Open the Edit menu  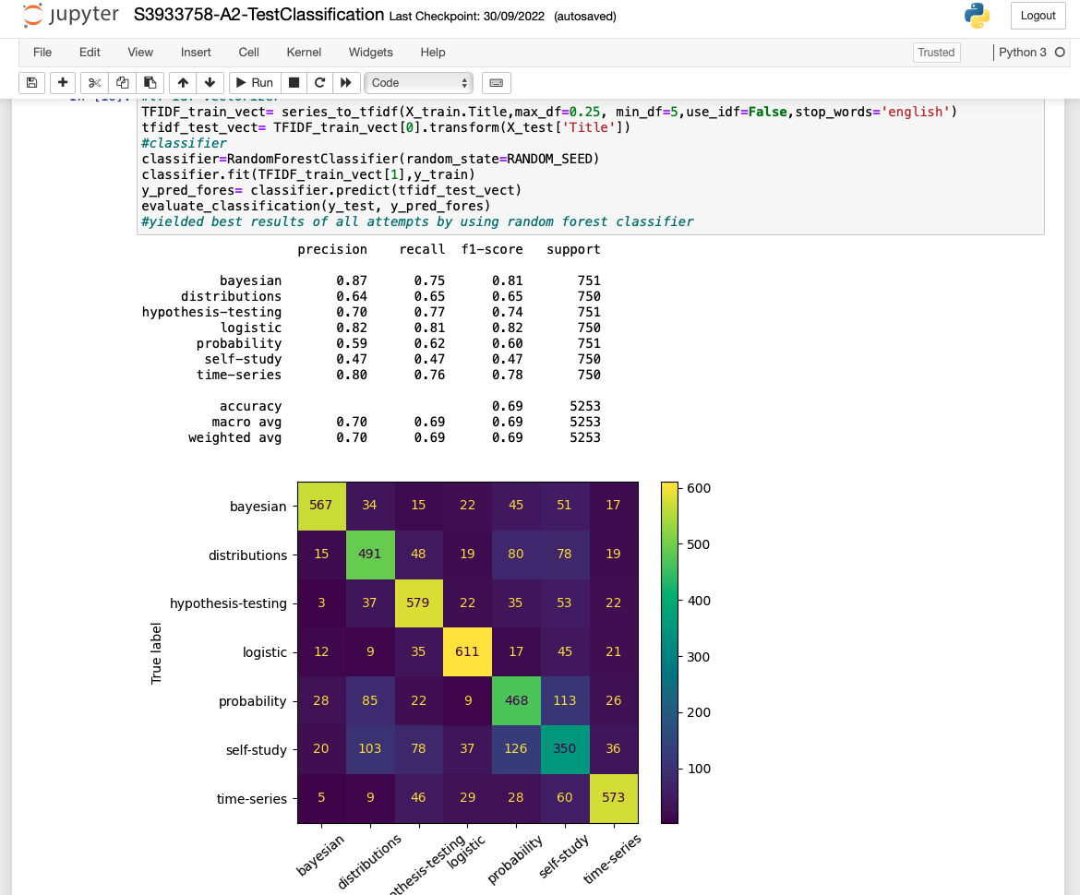point(90,53)
